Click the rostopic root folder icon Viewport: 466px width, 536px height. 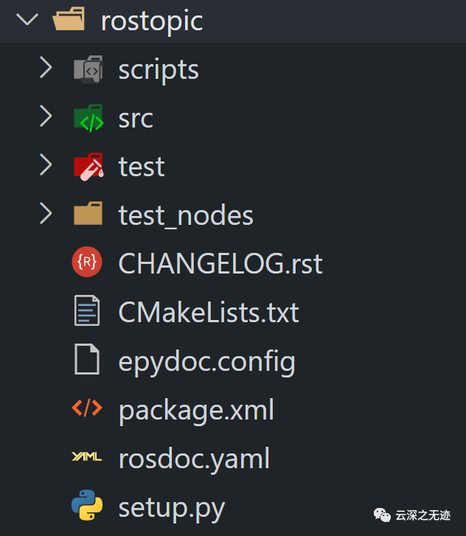71,21
